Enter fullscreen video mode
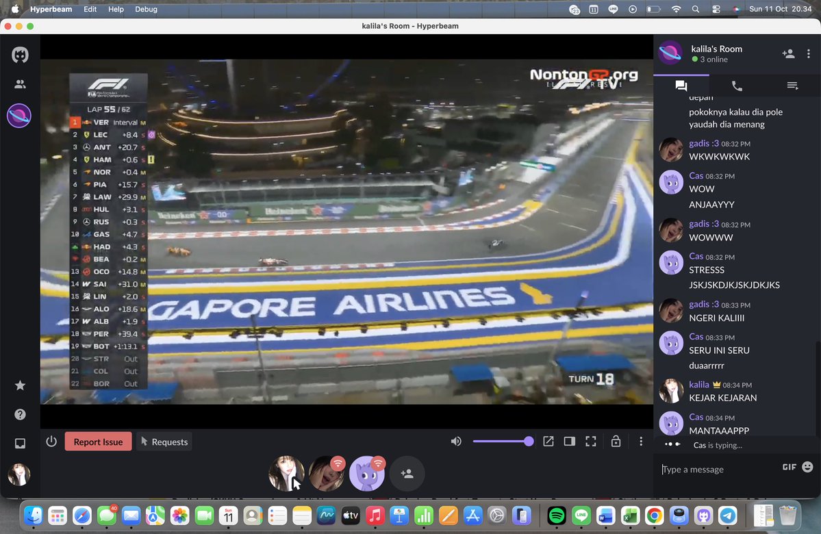821x534 pixels. coord(591,442)
